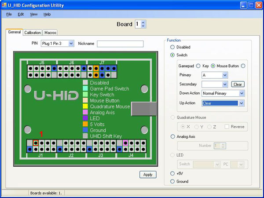Image resolution: width=264 pixels, height=198 pixels.
Task: Click the Board number field
Action: coord(138,24)
